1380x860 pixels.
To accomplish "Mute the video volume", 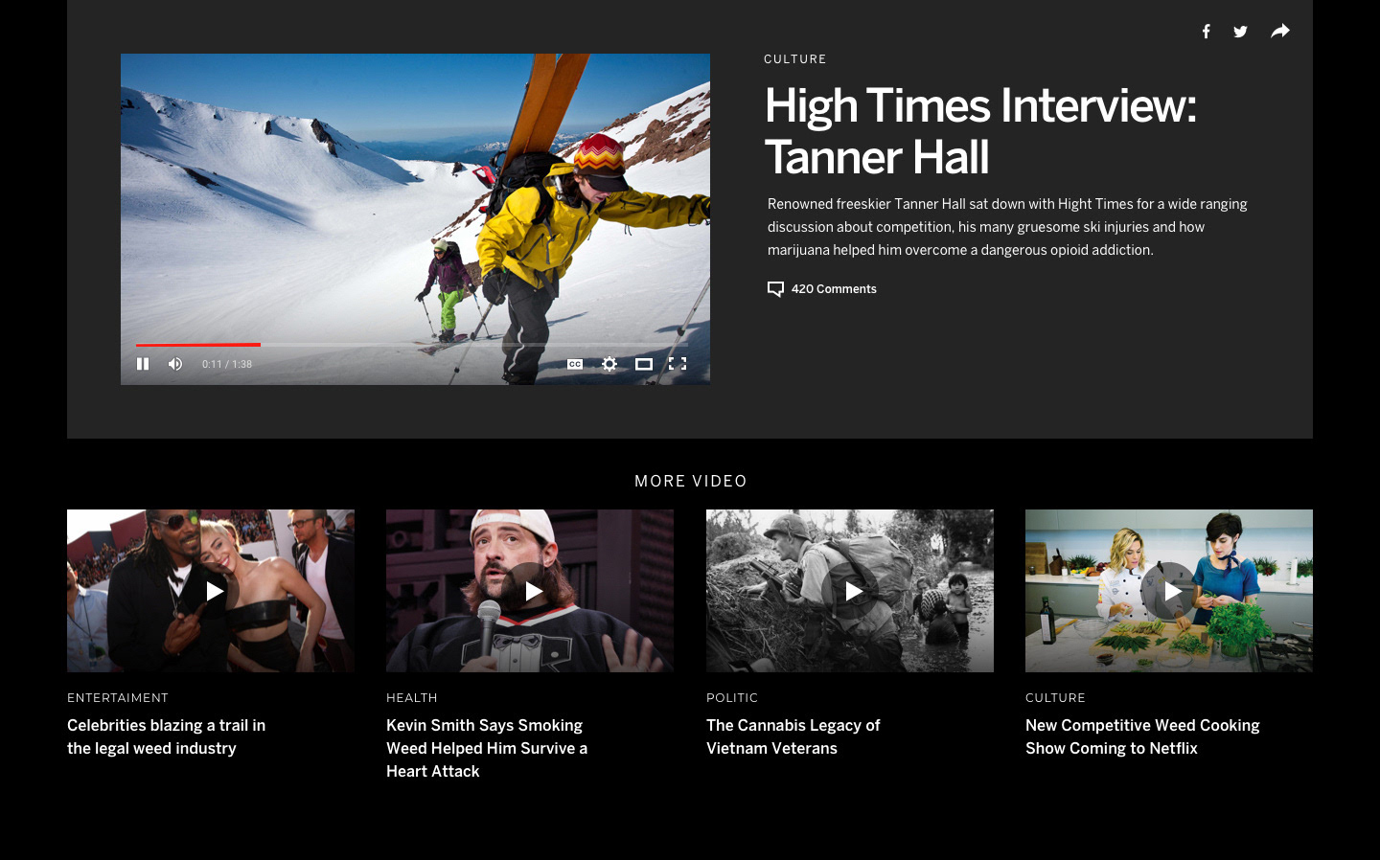I will coord(175,364).
